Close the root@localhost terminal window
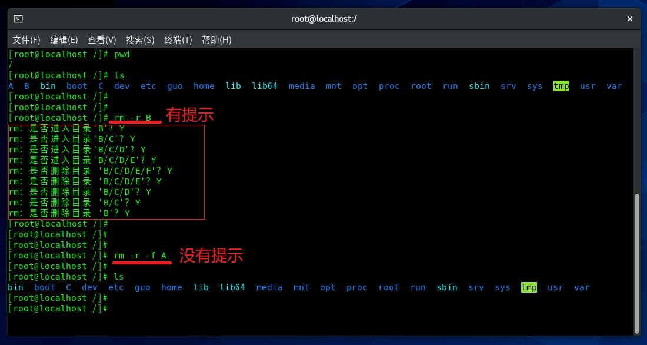The image size is (647, 345). pyautogui.click(x=630, y=19)
